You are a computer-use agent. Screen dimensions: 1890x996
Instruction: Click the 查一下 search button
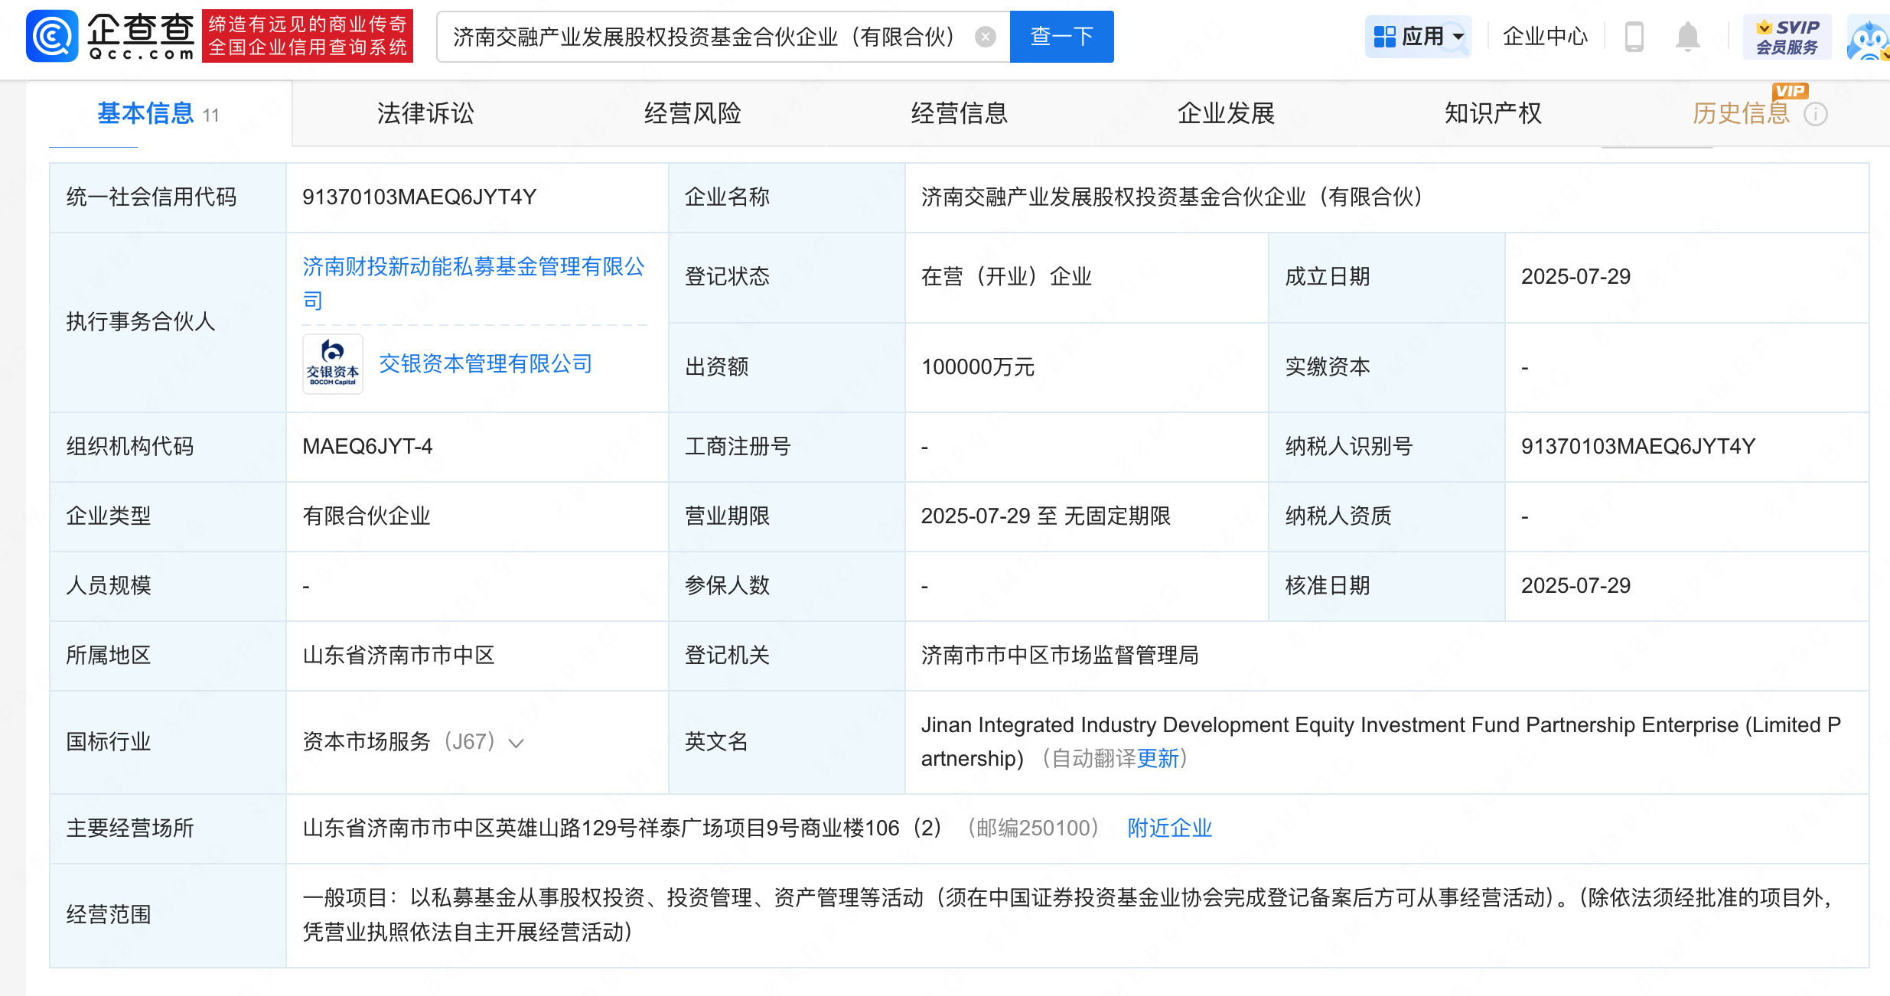(1061, 37)
